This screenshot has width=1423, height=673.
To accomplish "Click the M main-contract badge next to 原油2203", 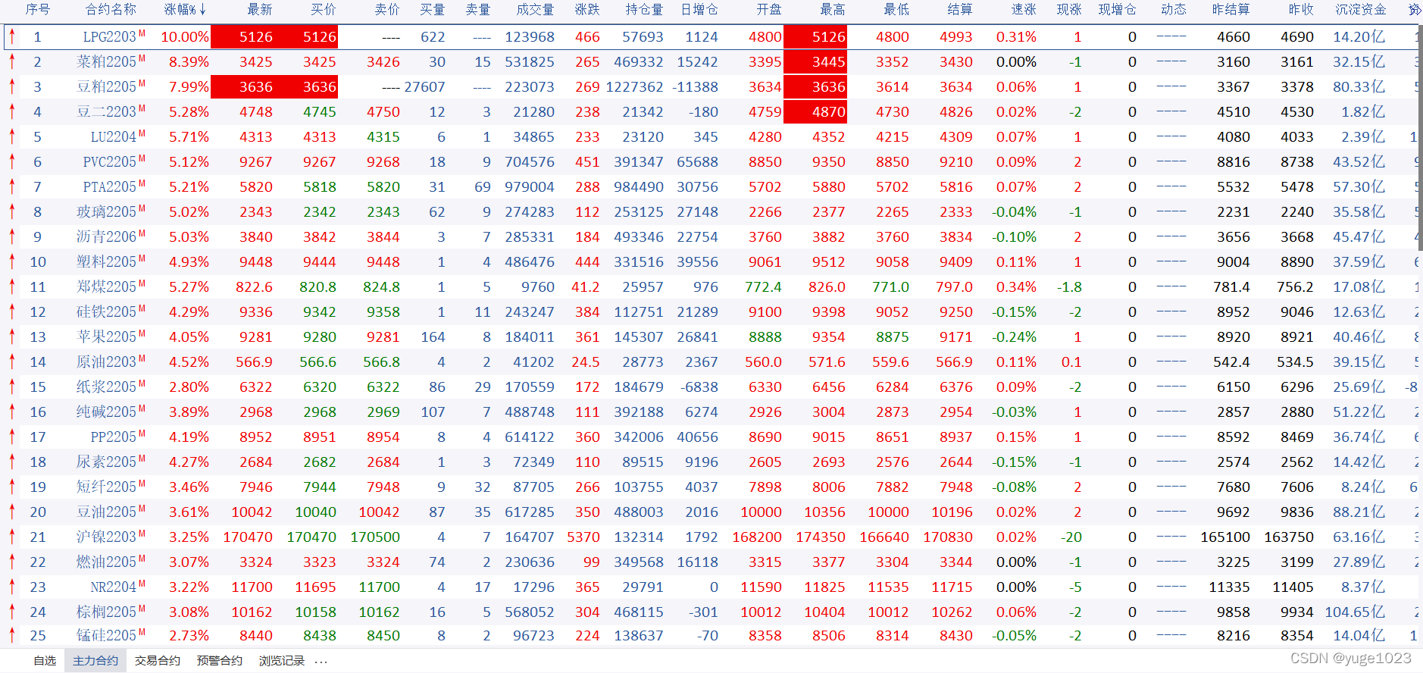I will pos(142,358).
